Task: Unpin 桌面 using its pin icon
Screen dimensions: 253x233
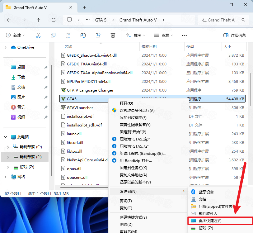Action: pyautogui.click(x=46, y=67)
